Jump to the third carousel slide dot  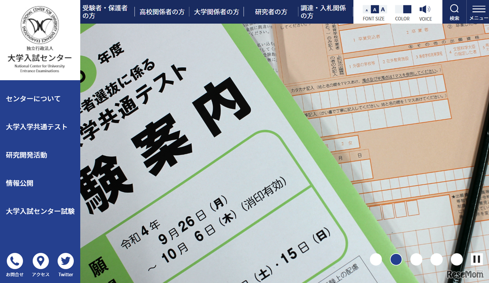point(416,259)
